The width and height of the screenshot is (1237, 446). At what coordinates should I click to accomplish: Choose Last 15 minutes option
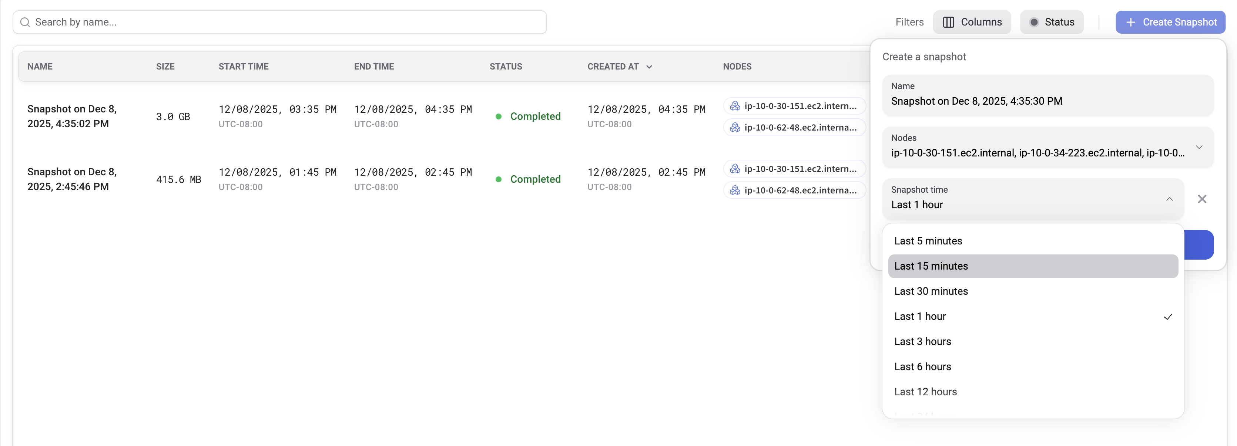(x=931, y=266)
